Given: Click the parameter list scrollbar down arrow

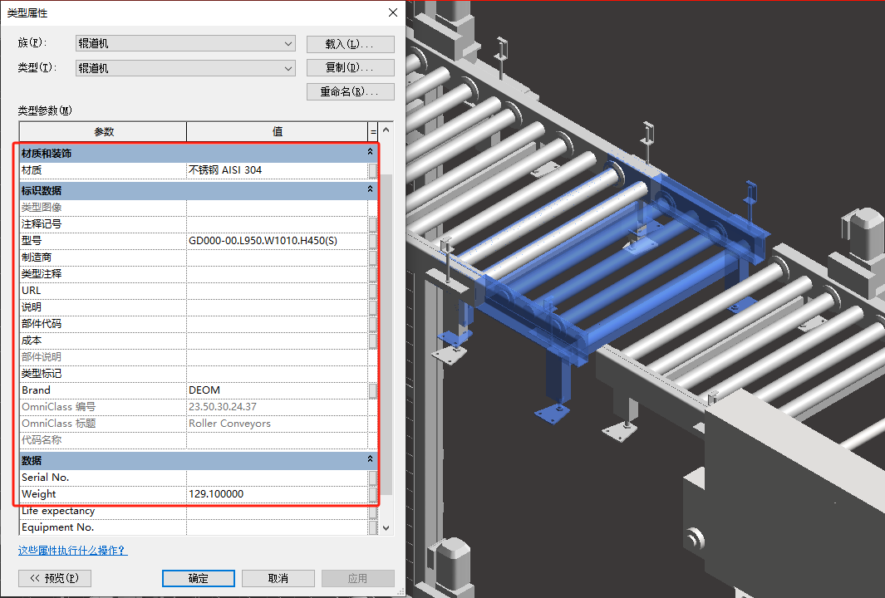Looking at the screenshot, I should coord(386,527).
